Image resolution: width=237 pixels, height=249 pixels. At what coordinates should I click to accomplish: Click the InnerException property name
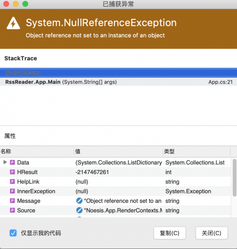(x=36, y=191)
